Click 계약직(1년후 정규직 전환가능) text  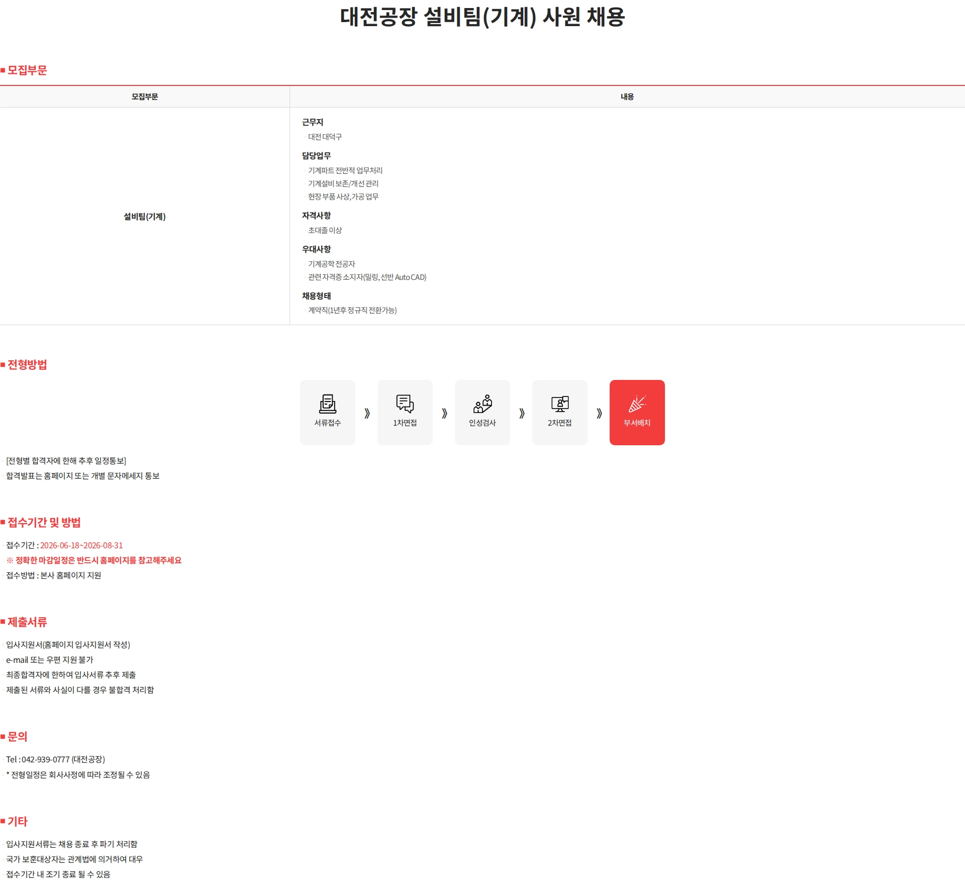(352, 310)
